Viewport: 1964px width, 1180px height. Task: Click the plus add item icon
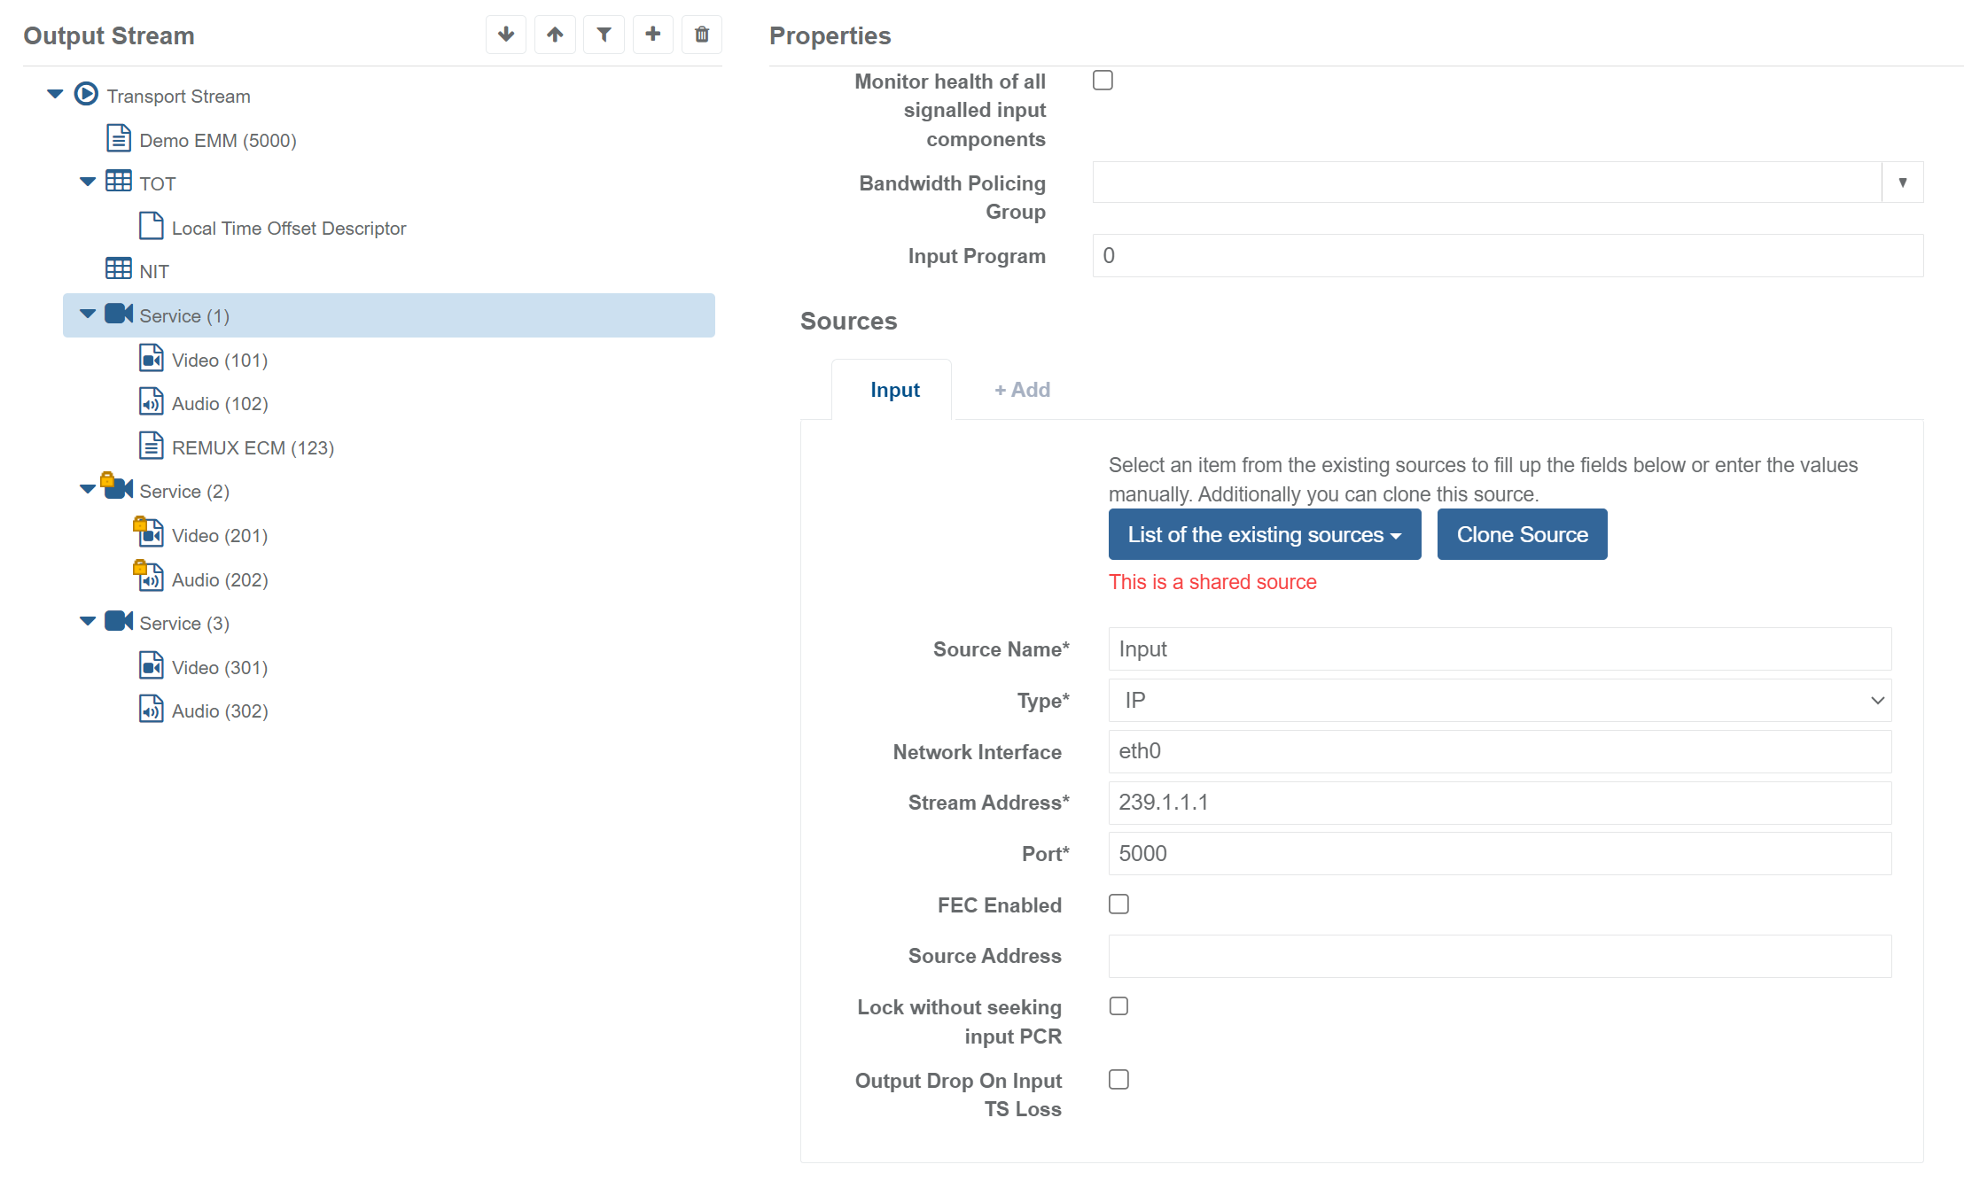pos(653,35)
